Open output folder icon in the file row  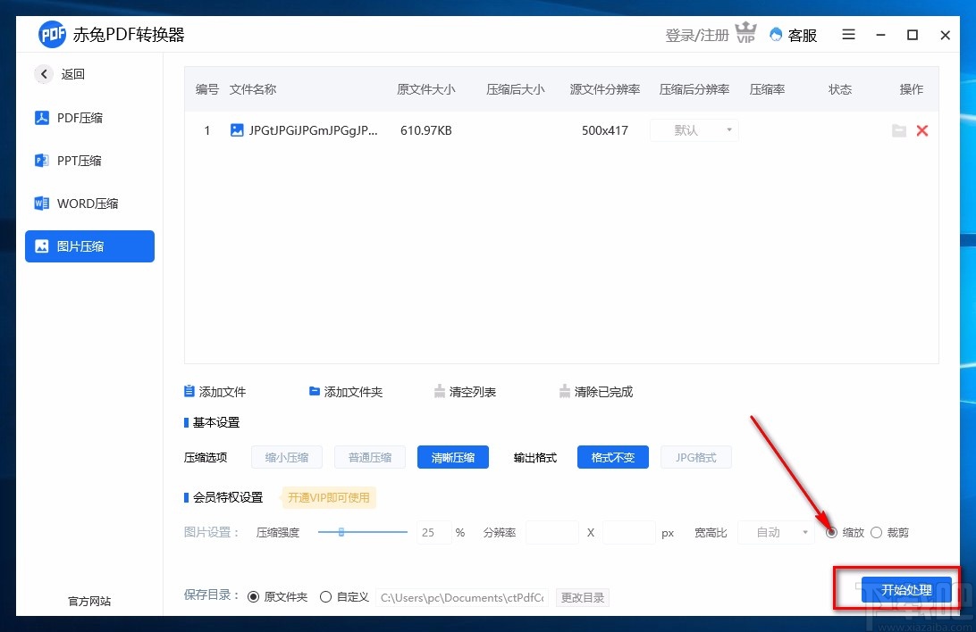(x=899, y=130)
